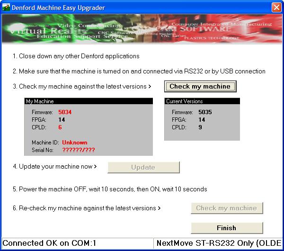Click the Current Versions panel header
284x251 pixels.
point(202,101)
